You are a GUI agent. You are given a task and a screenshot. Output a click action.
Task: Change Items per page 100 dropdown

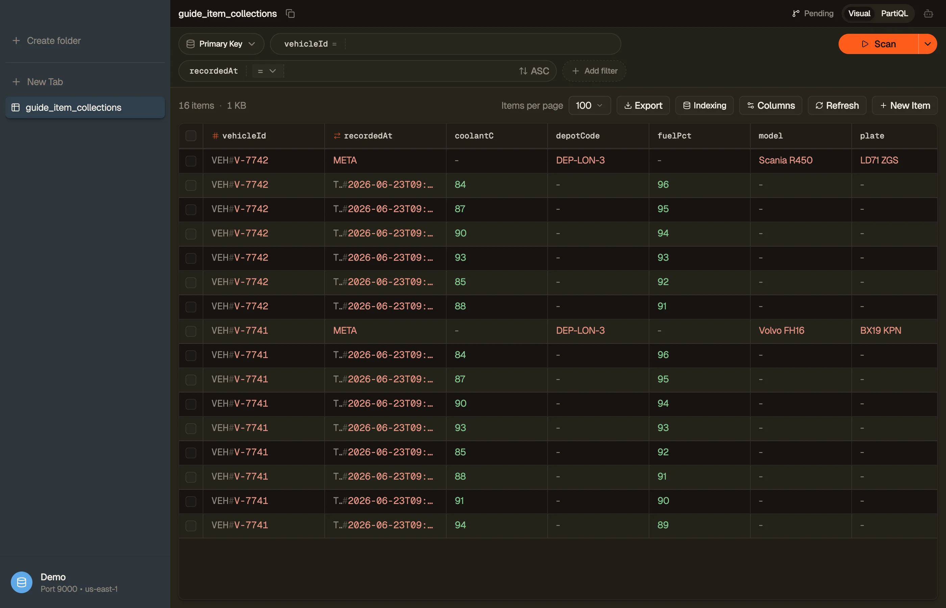(x=590, y=105)
